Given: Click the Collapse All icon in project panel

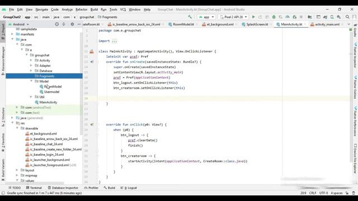Looking at the screenshot, I should point(64,24).
